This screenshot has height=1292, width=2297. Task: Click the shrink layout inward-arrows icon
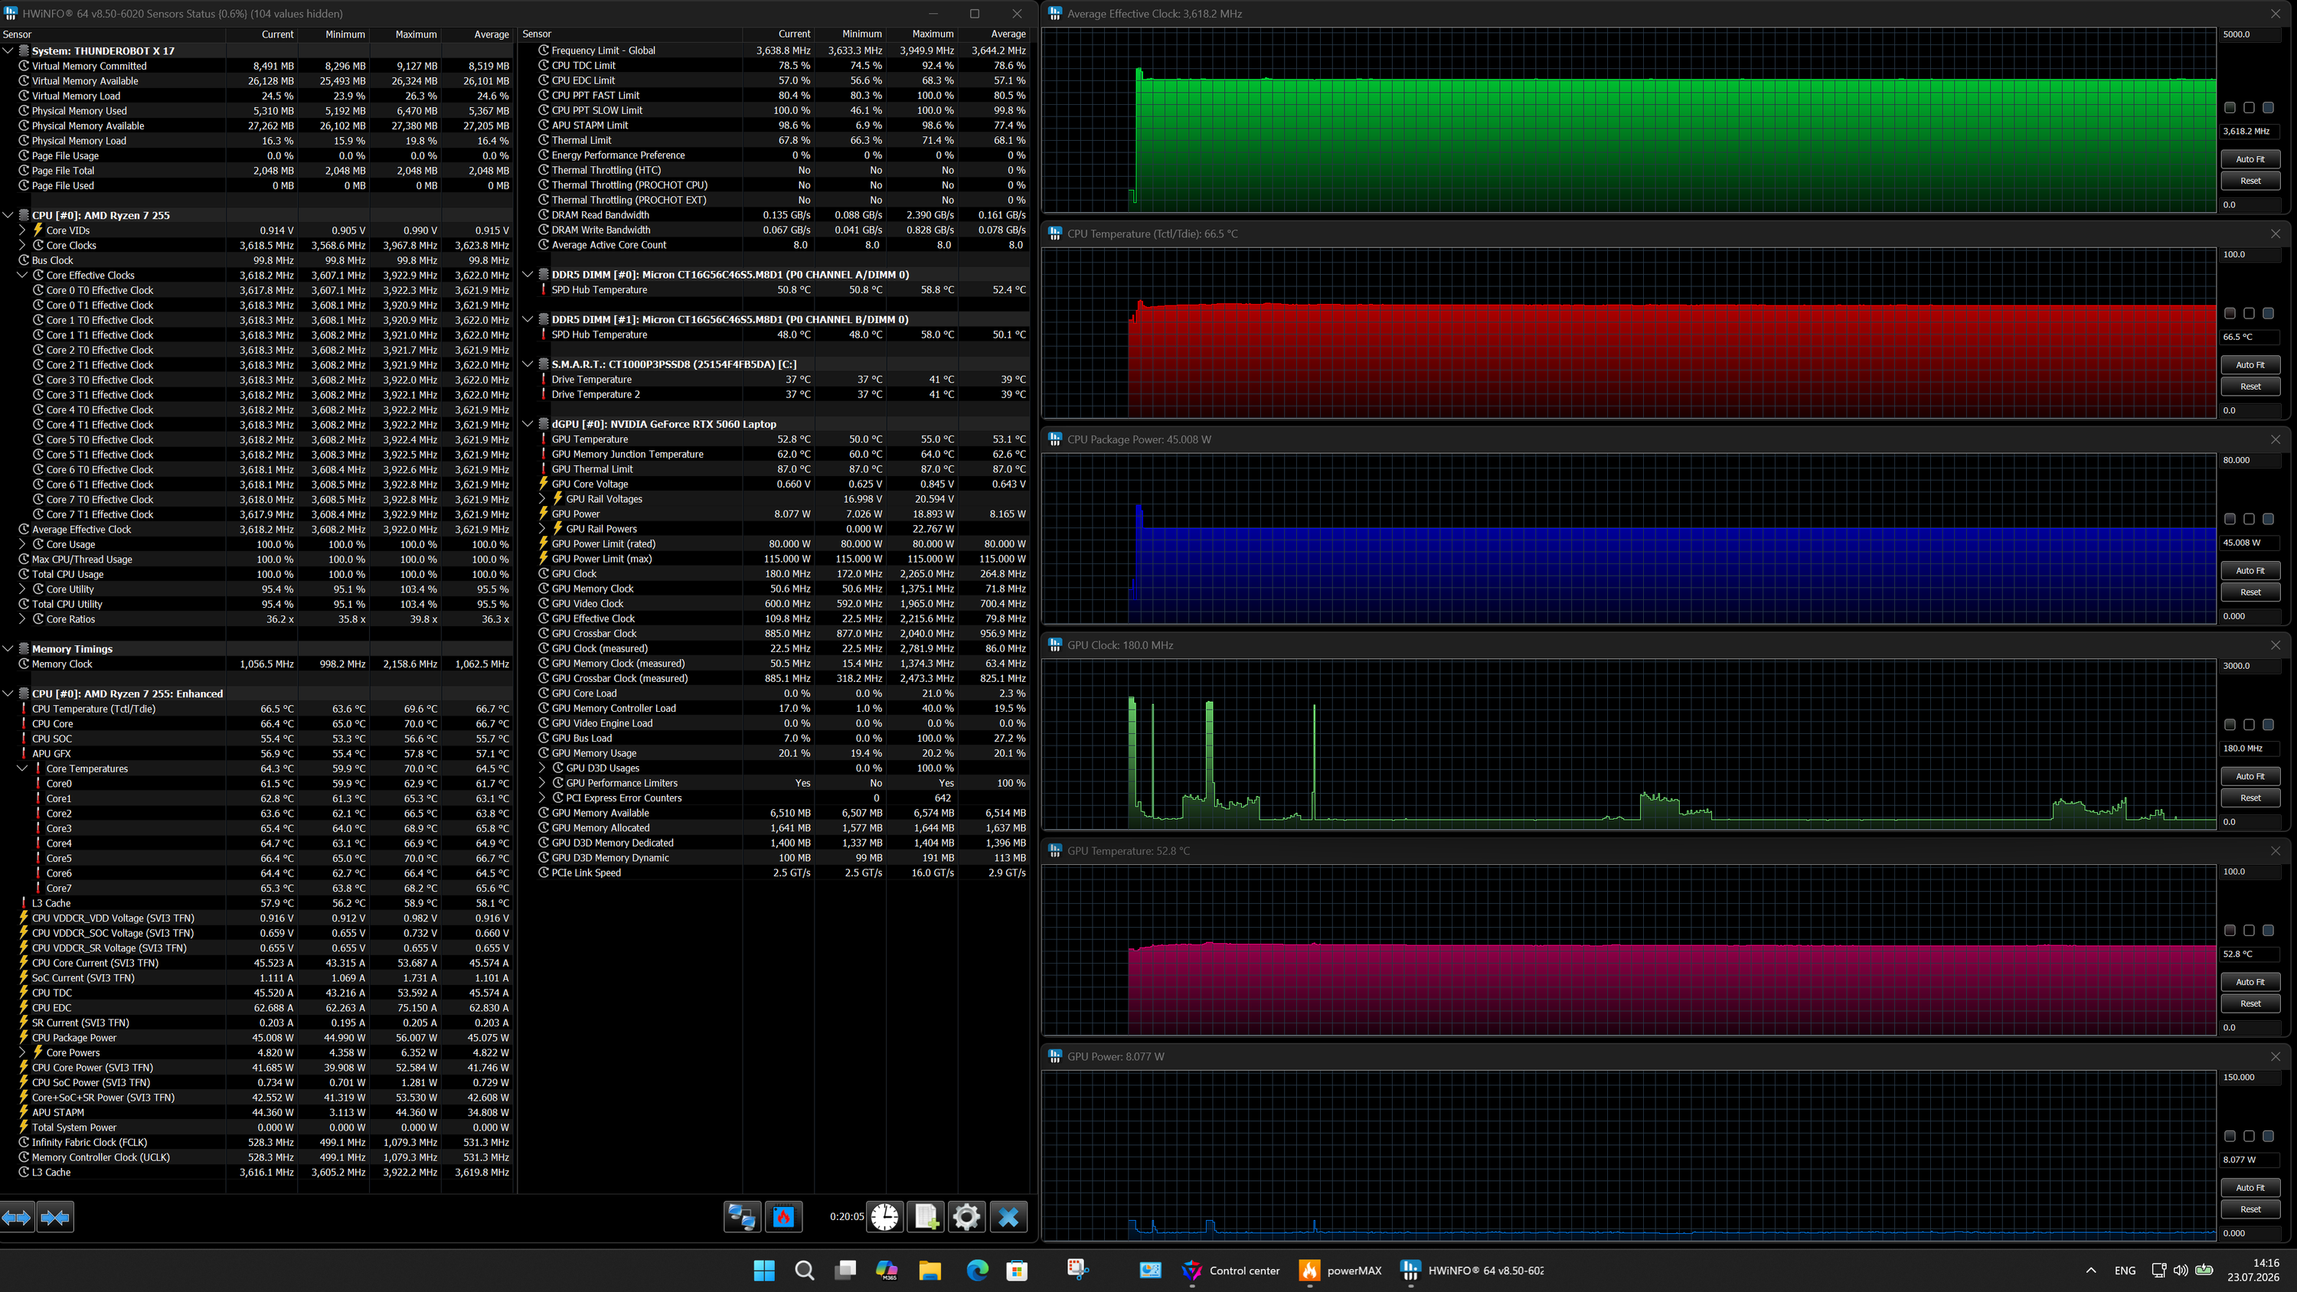click(x=55, y=1216)
